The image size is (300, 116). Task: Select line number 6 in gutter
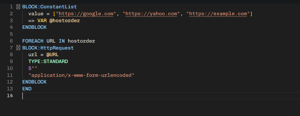tap(11, 41)
